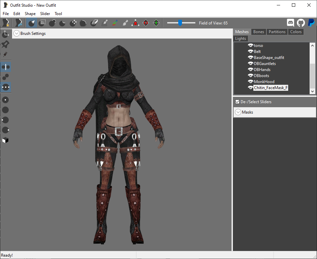
Task: Choose the Split Edge tool with green cross
Action: pos(156,23)
